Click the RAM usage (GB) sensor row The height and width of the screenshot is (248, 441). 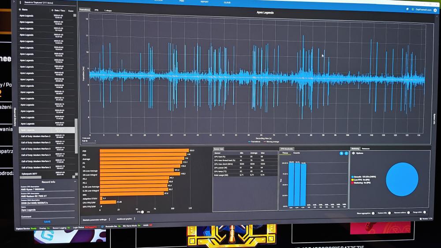point(245,175)
